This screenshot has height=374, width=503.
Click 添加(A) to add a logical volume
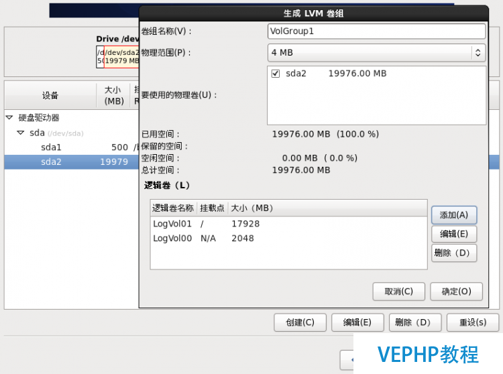click(454, 215)
